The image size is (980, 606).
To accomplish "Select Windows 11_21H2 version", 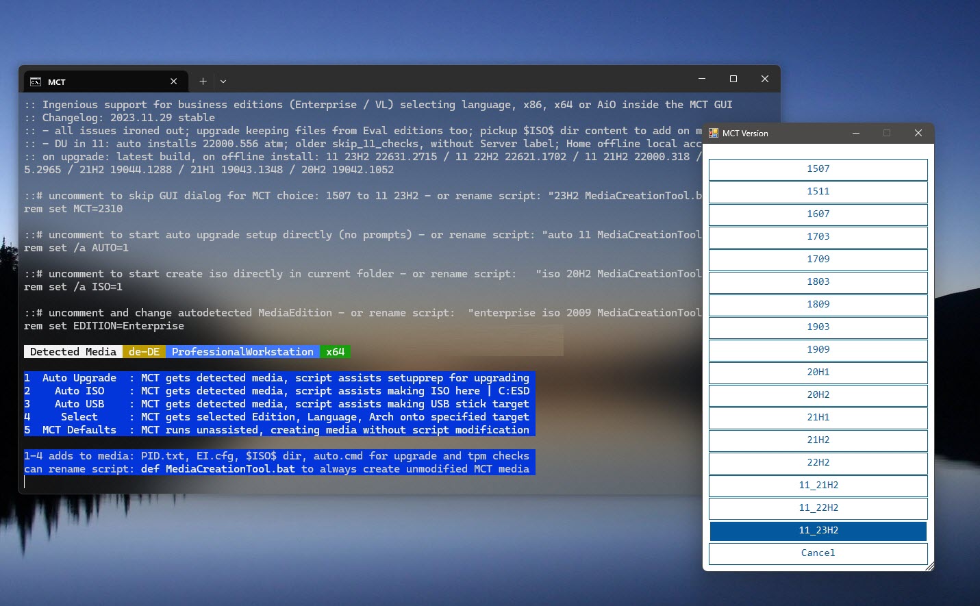I will tap(818, 485).
